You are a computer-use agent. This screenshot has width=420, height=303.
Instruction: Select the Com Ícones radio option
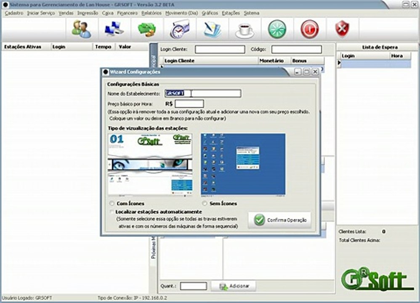click(x=112, y=204)
